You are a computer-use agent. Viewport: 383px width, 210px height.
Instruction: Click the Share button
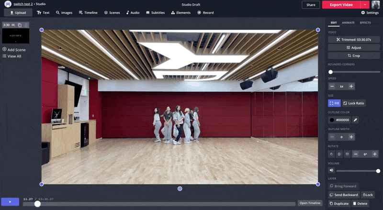(x=311, y=5)
